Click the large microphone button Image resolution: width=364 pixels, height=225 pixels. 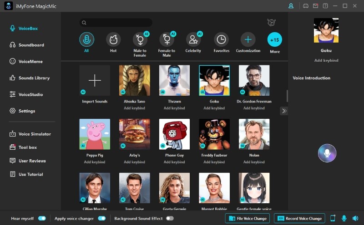327,153
